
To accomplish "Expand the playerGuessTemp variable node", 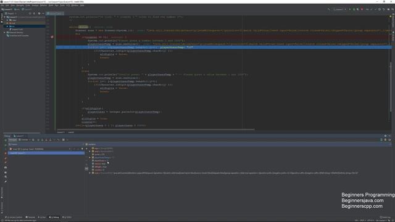I will tap(89, 157).
